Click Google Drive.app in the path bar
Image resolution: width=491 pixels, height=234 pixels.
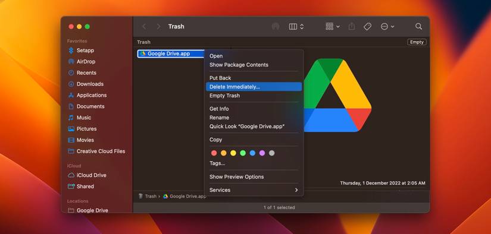[184, 197]
